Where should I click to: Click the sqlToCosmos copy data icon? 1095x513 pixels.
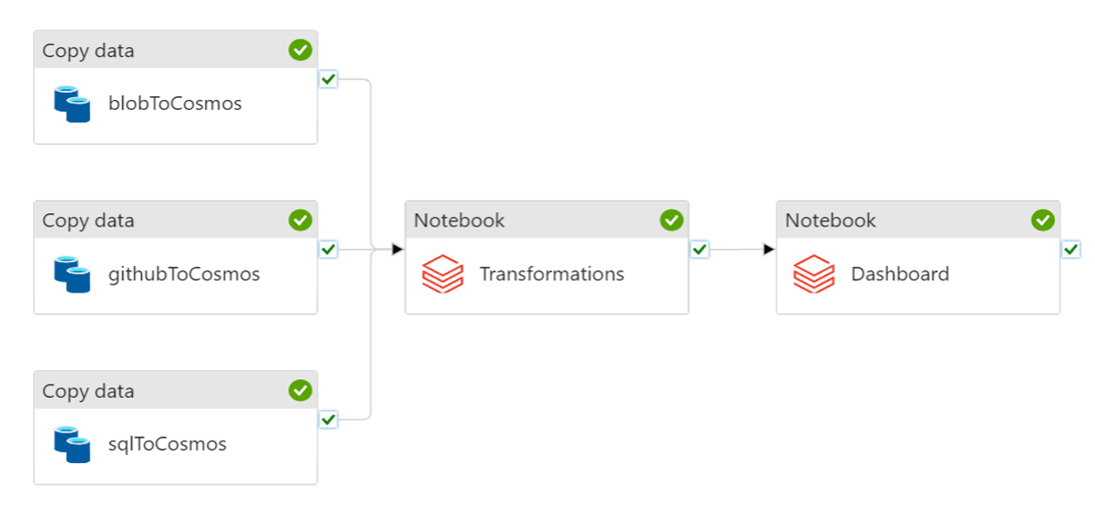coord(72,444)
